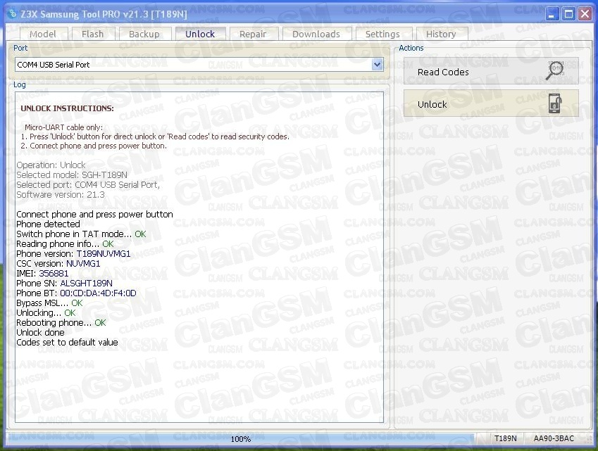Viewport: 598px width, 451px height.
Task: Select the Unlock tab
Action: pyautogui.click(x=200, y=34)
